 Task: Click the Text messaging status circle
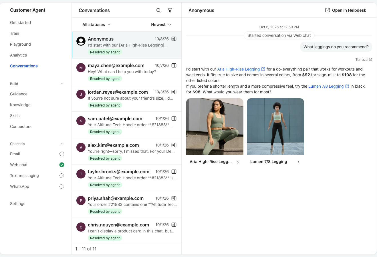62,176
